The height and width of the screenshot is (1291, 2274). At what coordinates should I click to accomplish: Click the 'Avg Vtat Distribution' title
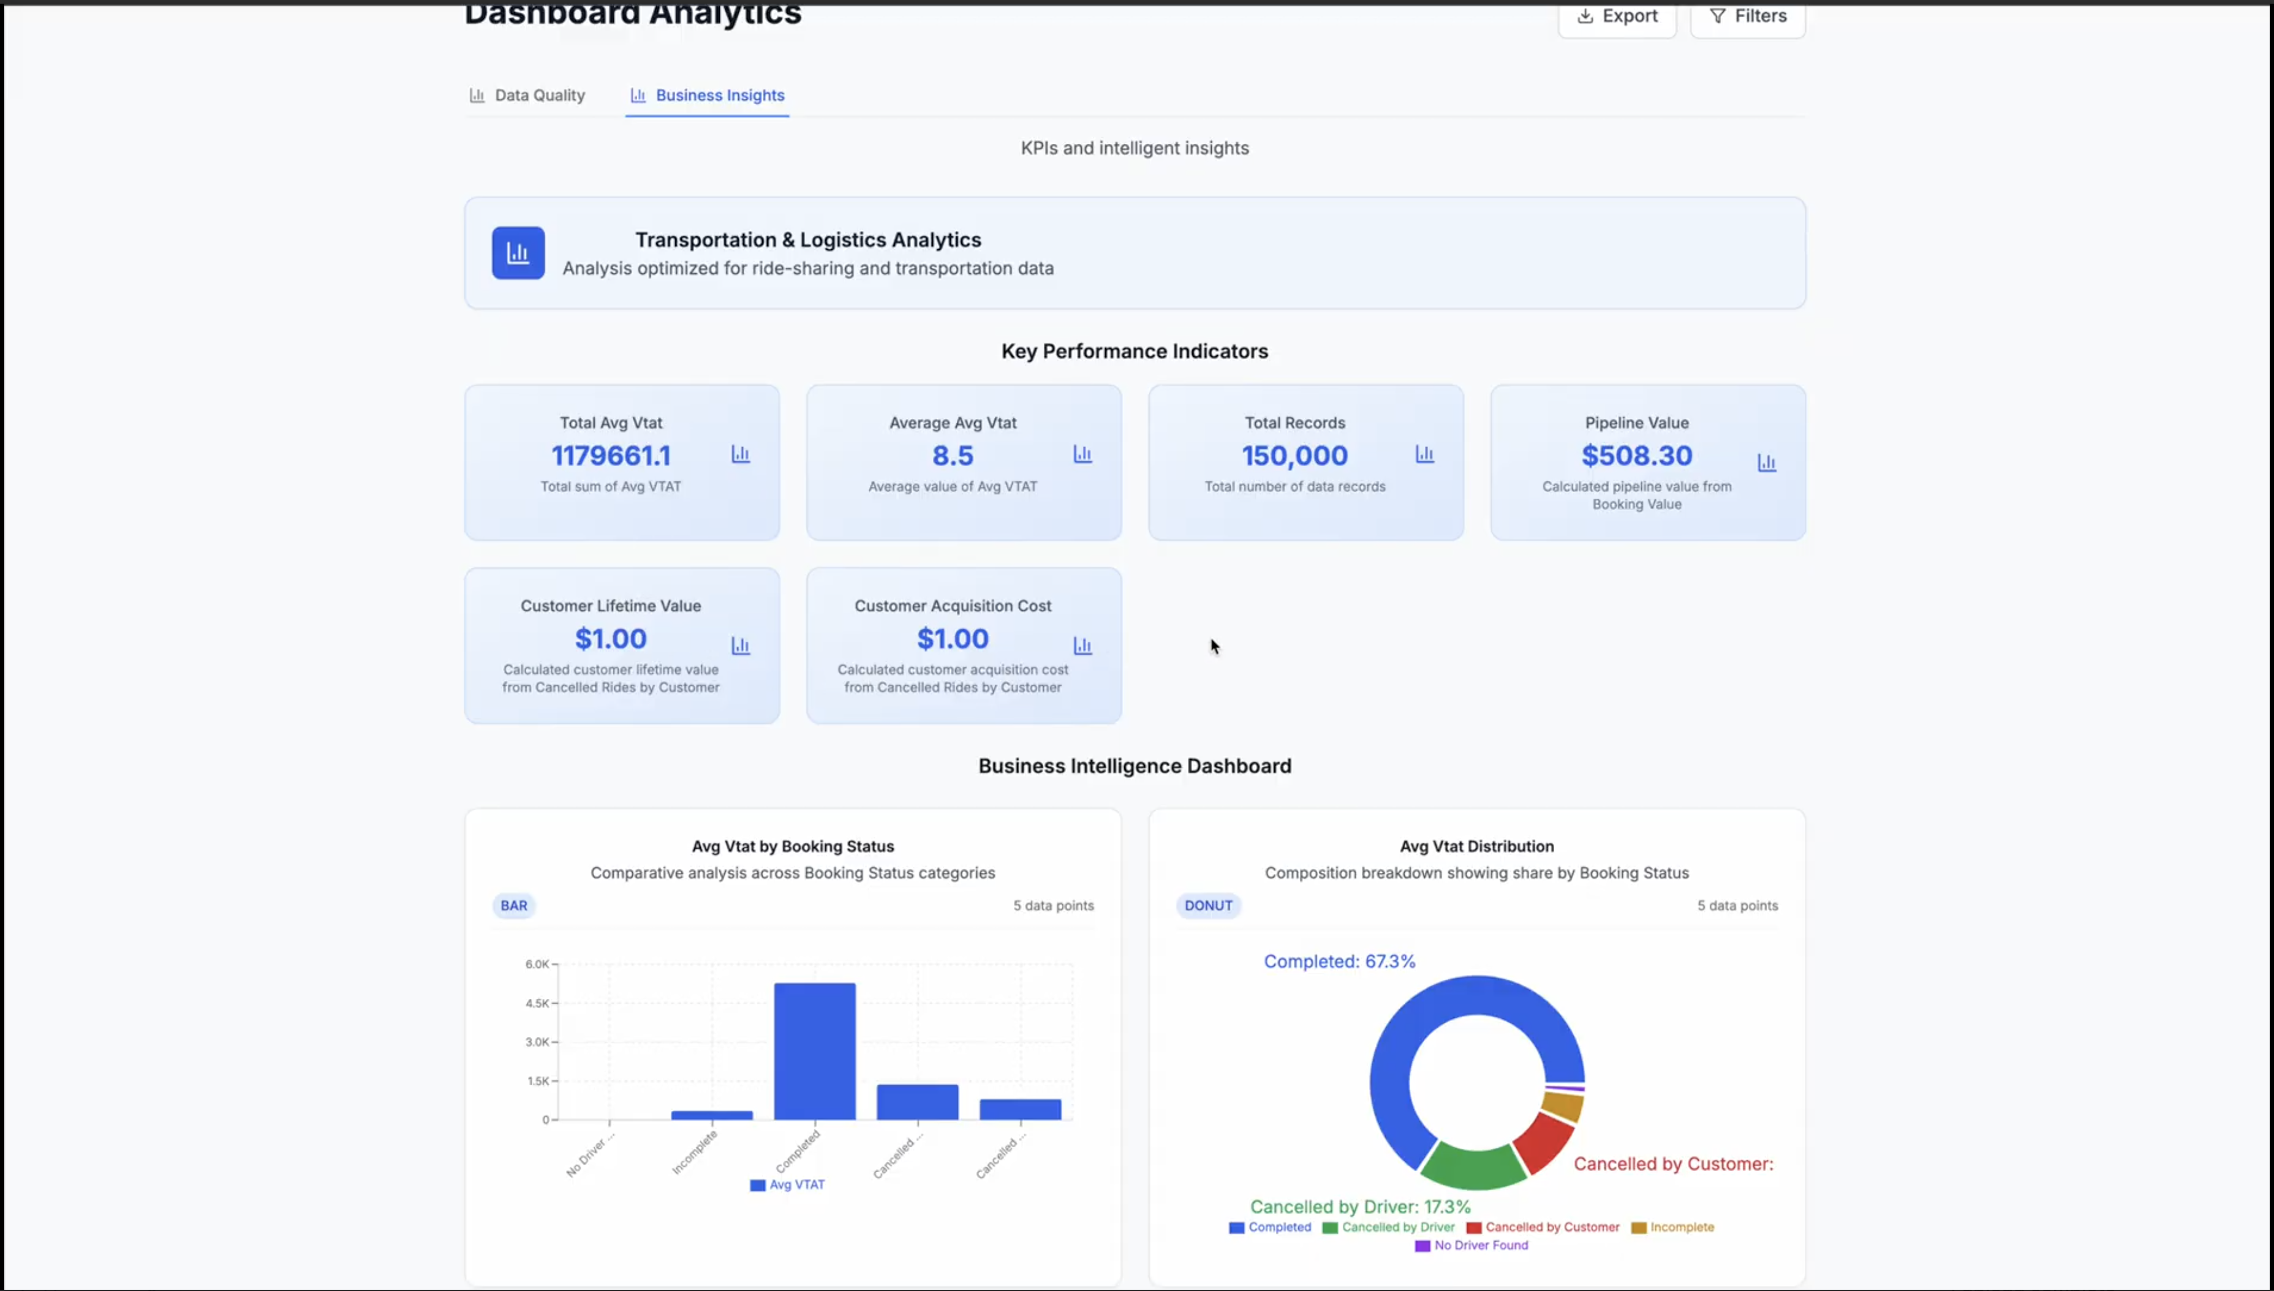point(1476,846)
